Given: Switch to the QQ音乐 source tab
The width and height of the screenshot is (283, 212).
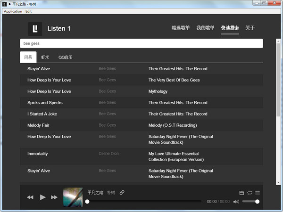Looking at the screenshot, I should point(66,57).
